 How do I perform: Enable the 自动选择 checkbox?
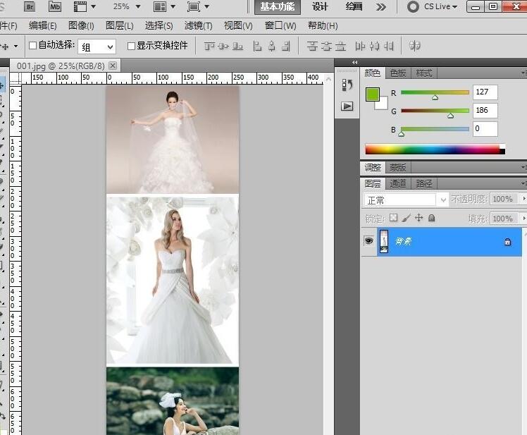click(x=32, y=46)
